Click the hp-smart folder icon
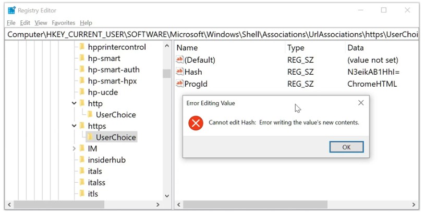425x216 pixels. pyautogui.click(x=82, y=58)
